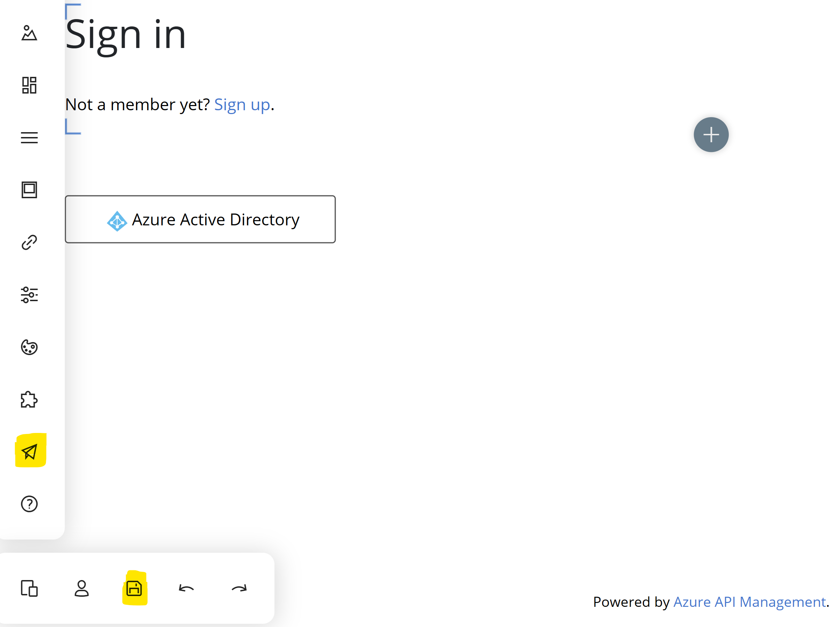Open the Help question-mark icon
The image size is (838, 627).
click(x=29, y=504)
